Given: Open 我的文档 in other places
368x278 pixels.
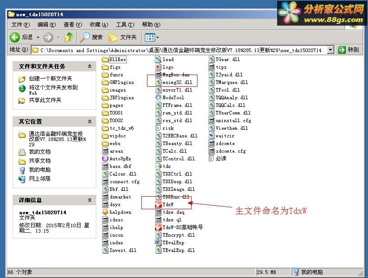Looking at the screenshot, I should tap(40, 152).
